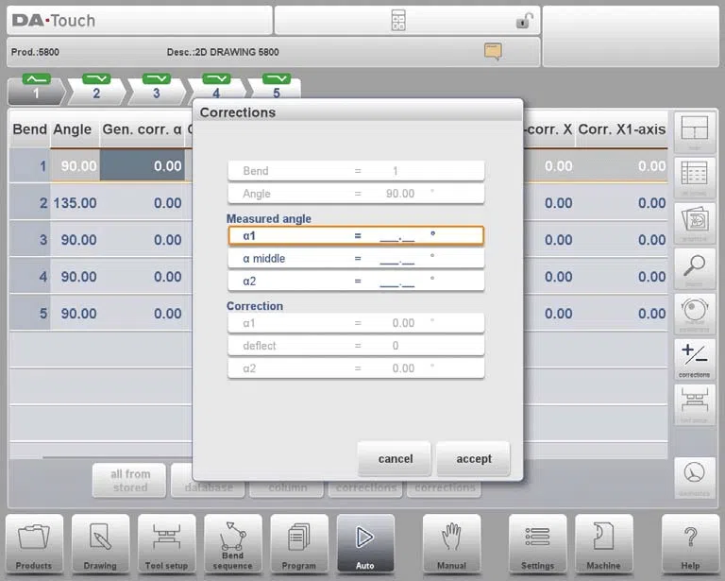Select Corr. X1-axis cell in bend 1 row
725x581 pixels.
[621, 165]
